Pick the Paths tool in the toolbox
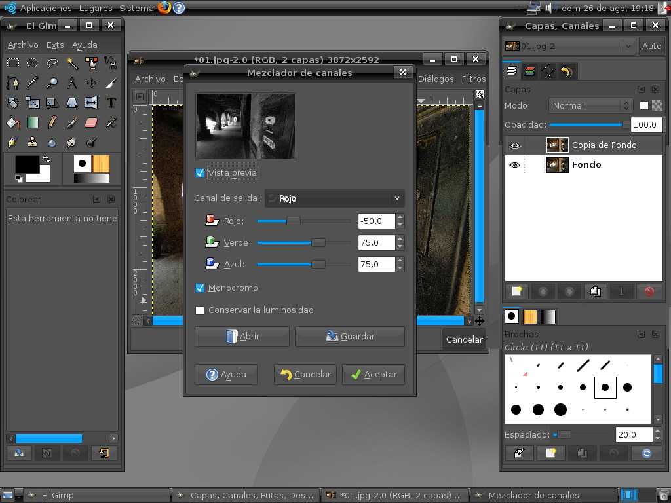The image size is (671, 503). pos(13,83)
